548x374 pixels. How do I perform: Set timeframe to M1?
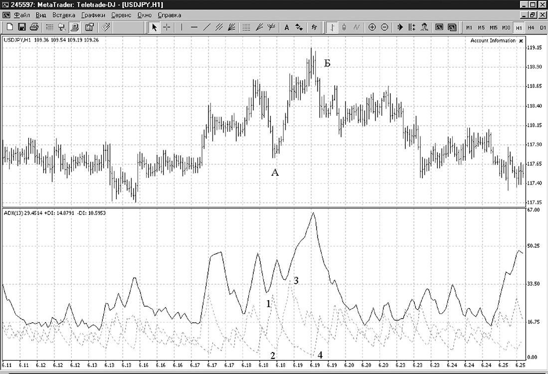coord(469,27)
